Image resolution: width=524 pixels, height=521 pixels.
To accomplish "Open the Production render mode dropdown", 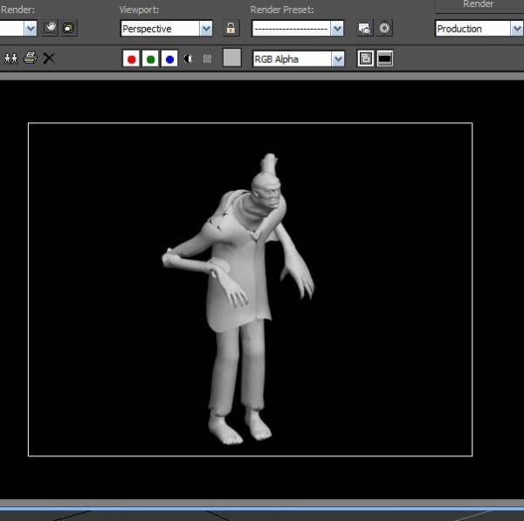I will click(x=479, y=28).
